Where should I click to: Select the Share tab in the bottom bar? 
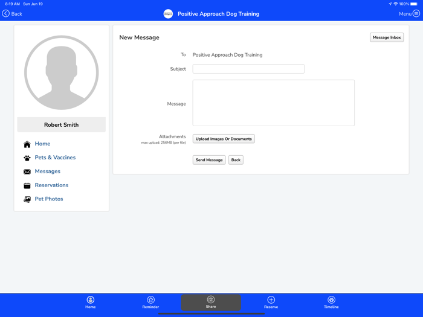pyautogui.click(x=211, y=303)
